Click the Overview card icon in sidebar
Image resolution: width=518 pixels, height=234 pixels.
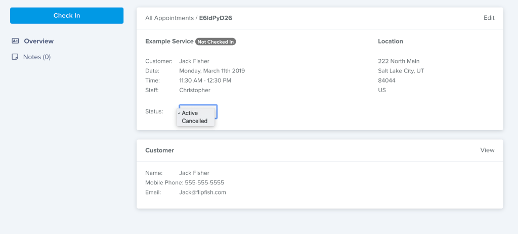[15, 41]
